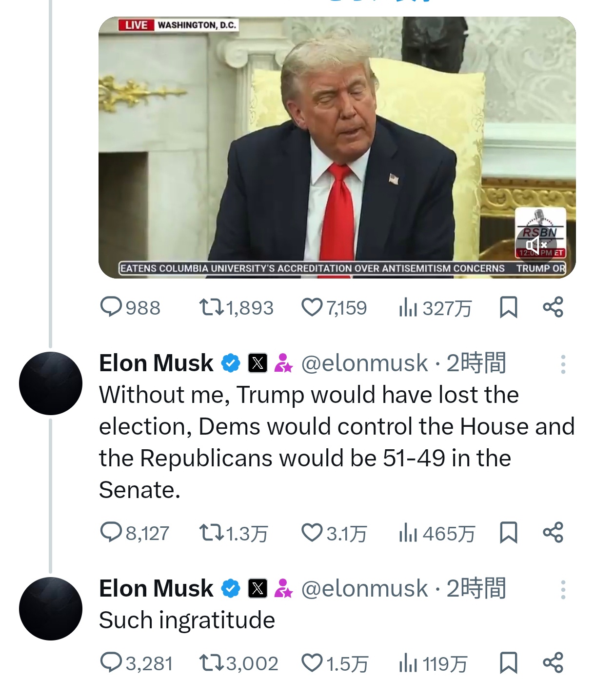This screenshot has width=595, height=680.
Task: Bookmark the "Without me, Trump" tweet
Action: tap(509, 533)
